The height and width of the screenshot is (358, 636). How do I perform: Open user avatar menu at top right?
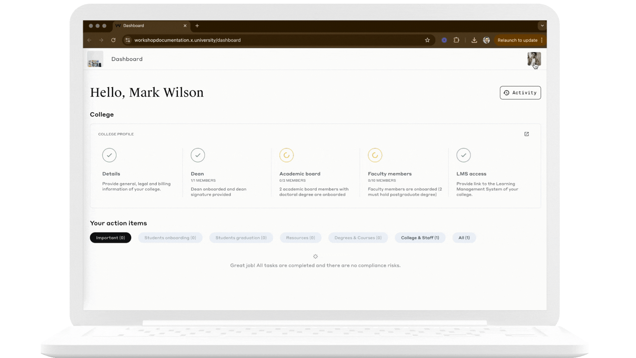pos(534,59)
